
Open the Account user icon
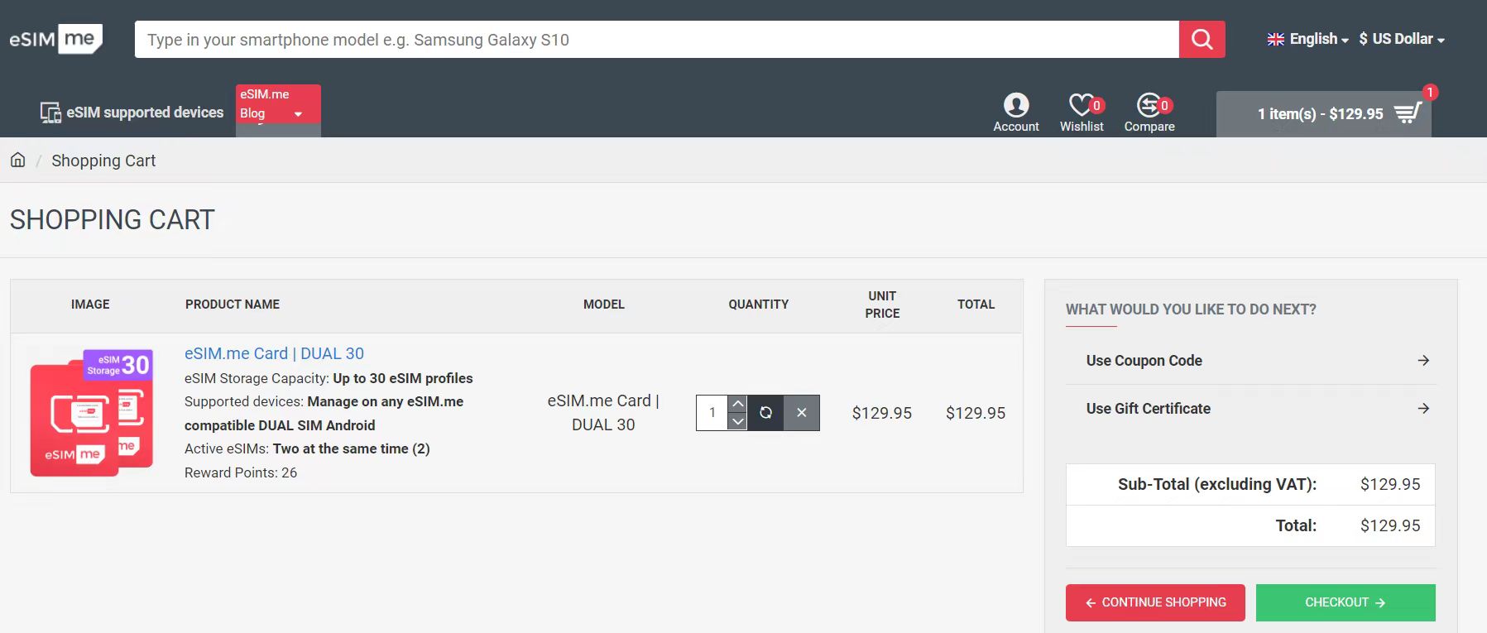(1015, 106)
